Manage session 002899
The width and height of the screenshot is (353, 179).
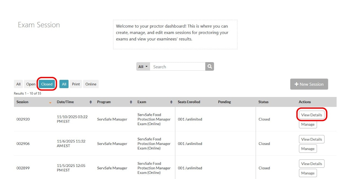coord(308,173)
